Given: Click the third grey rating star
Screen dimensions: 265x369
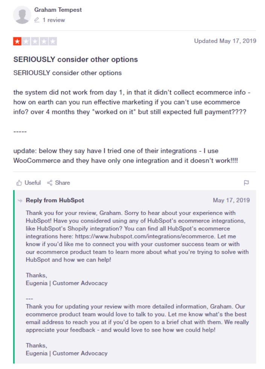Looking at the screenshot, I should 35,41.
